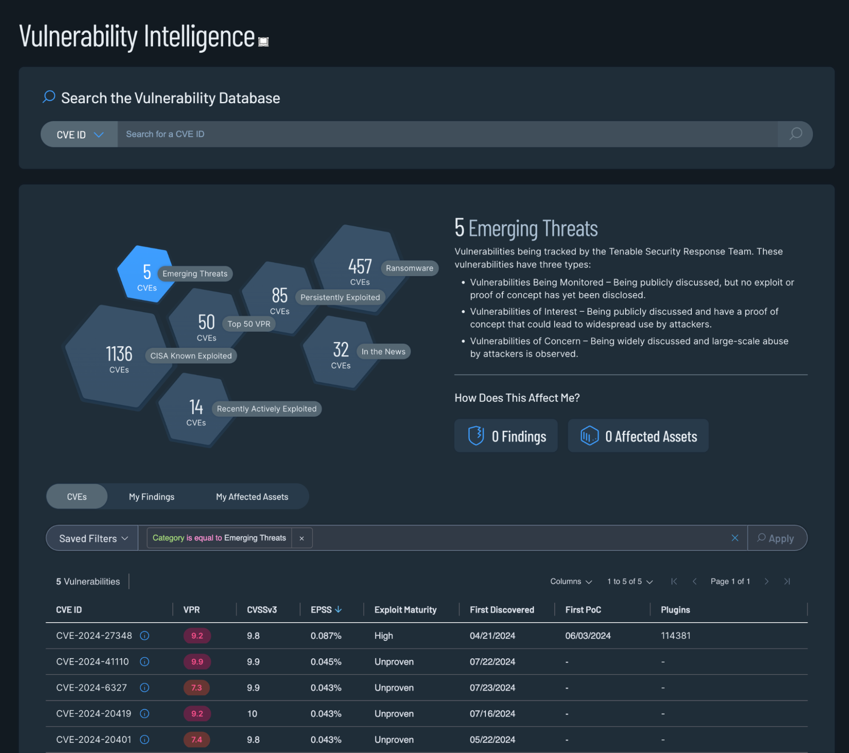Switch to the My Affected Assets tab
This screenshot has width=849, height=753.
[252, 496]
